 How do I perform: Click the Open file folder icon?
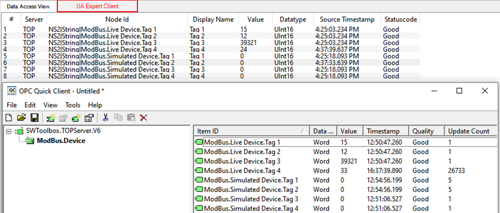click(x=22, y=118)
